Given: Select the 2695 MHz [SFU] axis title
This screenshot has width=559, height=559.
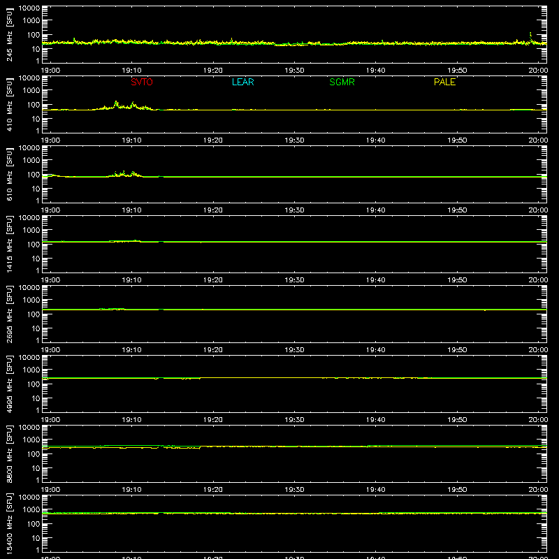Looking at the screenshot, I should click(9, 314).
